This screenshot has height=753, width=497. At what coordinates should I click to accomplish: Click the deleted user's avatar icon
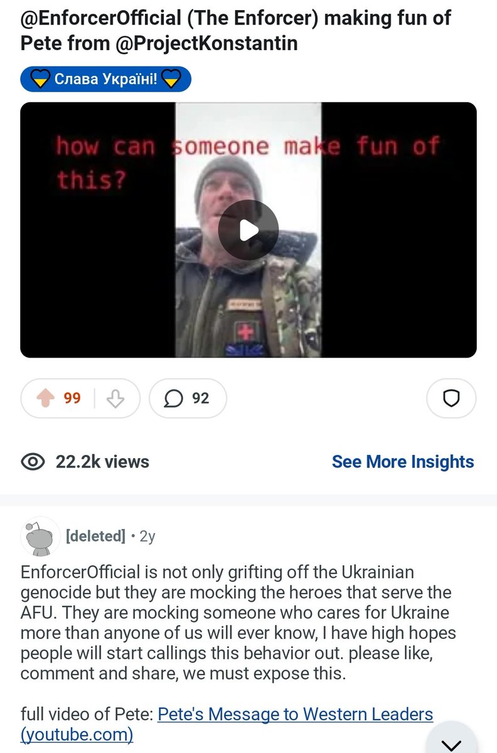41,537
